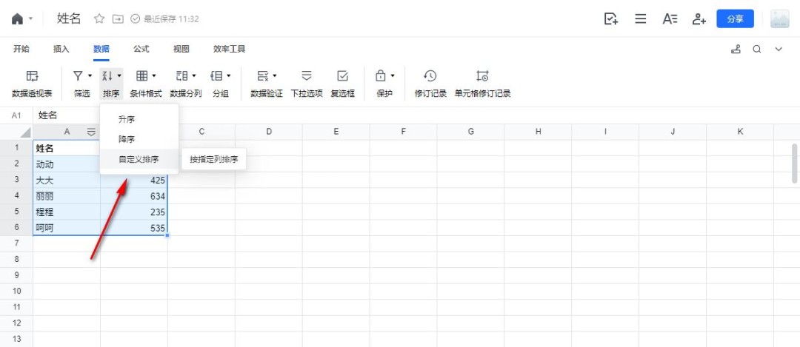The width and height of the screenshot is (800, 347).
Task: Expand the conditional format (条件格式) dropdown
Action: 154,75
